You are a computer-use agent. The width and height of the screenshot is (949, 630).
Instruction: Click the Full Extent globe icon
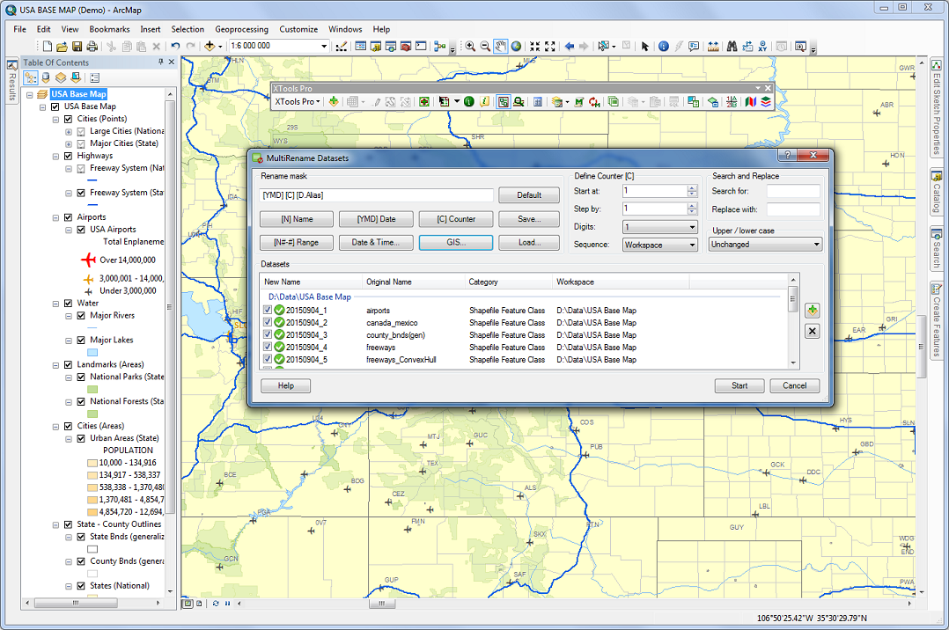516,46
